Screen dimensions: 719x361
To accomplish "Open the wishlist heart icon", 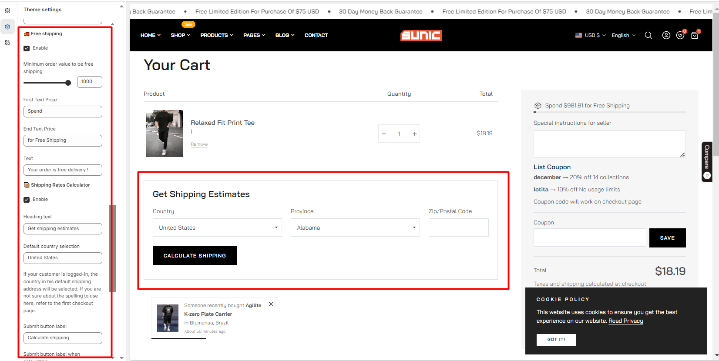I will (680, 36).
